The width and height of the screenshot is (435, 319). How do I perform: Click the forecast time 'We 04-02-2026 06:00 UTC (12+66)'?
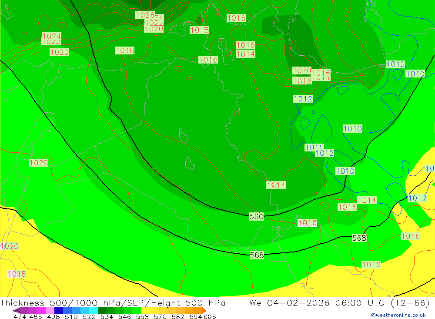tap(339, 302)
